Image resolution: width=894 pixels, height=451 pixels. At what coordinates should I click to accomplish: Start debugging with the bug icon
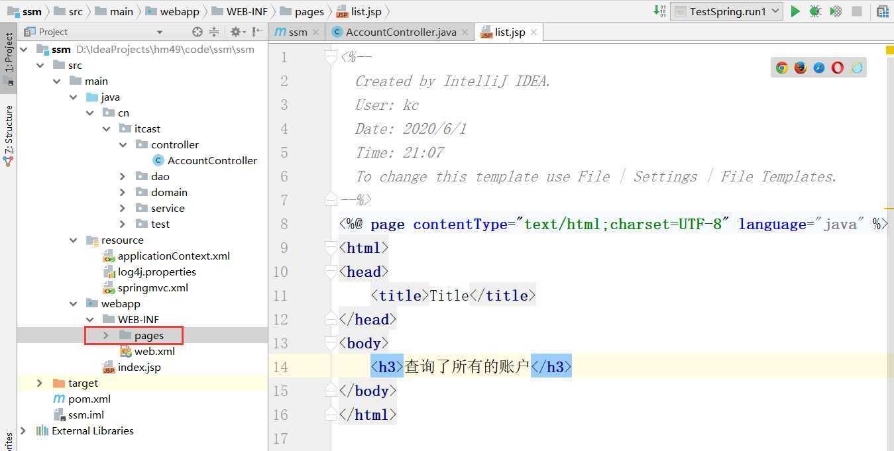pyautogui.click(x=816, y=11)
